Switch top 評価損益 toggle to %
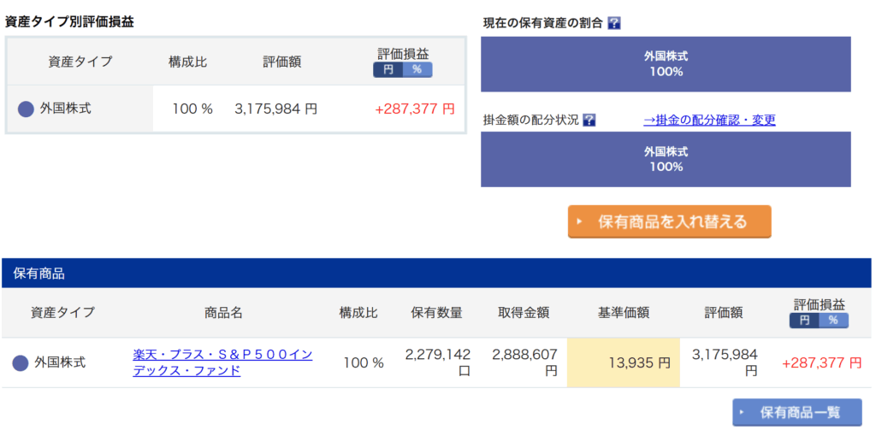Viewport: 876px width, 436px height. 417,70
